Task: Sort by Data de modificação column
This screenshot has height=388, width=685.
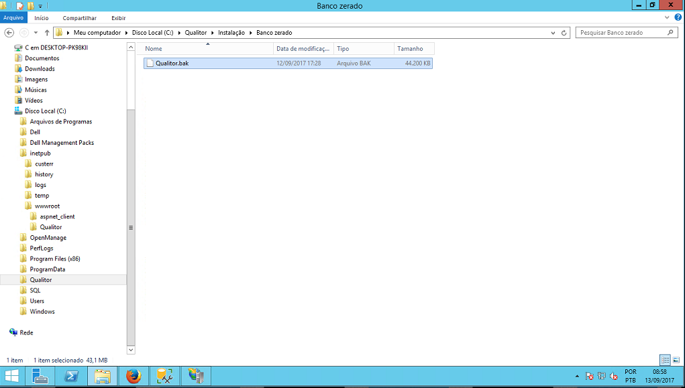Action: tap(303, 49)
